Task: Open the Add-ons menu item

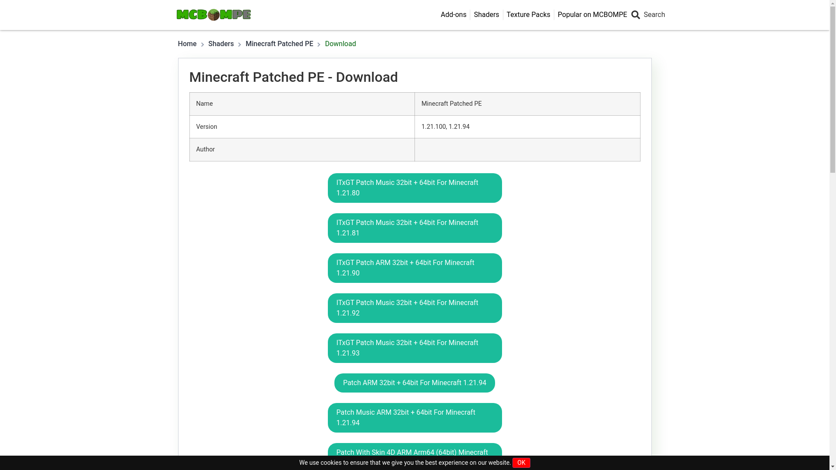Action: 453,15
